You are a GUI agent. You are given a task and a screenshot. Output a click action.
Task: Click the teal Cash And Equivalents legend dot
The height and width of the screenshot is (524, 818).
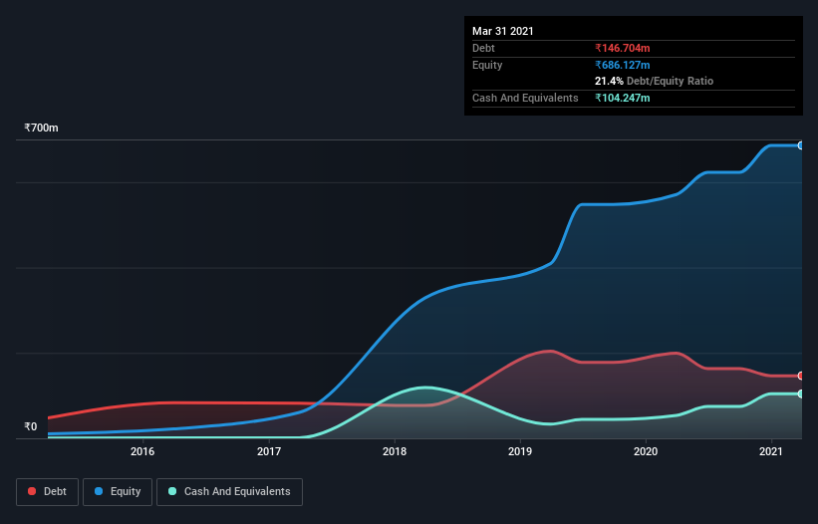point(172,491)
